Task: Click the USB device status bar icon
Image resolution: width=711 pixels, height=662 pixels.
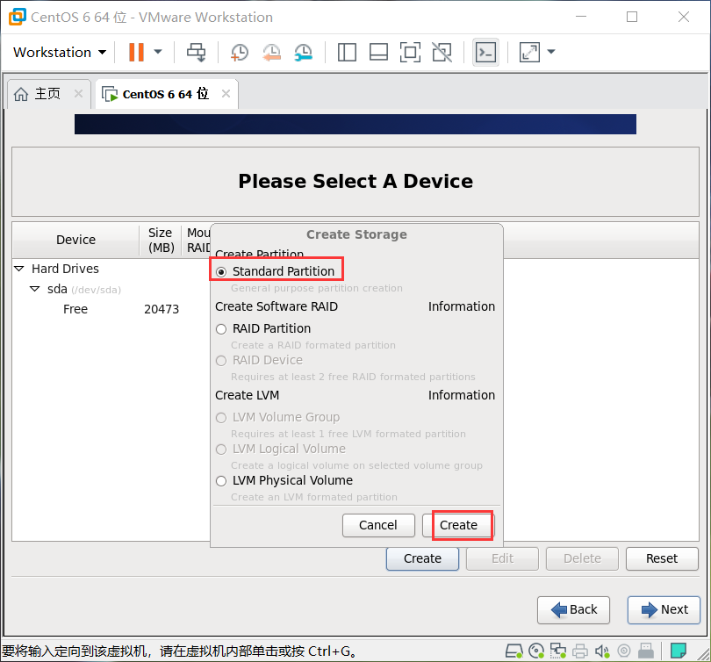Action: click(x=646, y=651)
